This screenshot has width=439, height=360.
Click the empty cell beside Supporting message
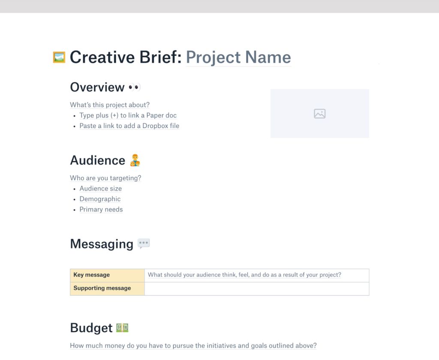(x=256, y=288)
